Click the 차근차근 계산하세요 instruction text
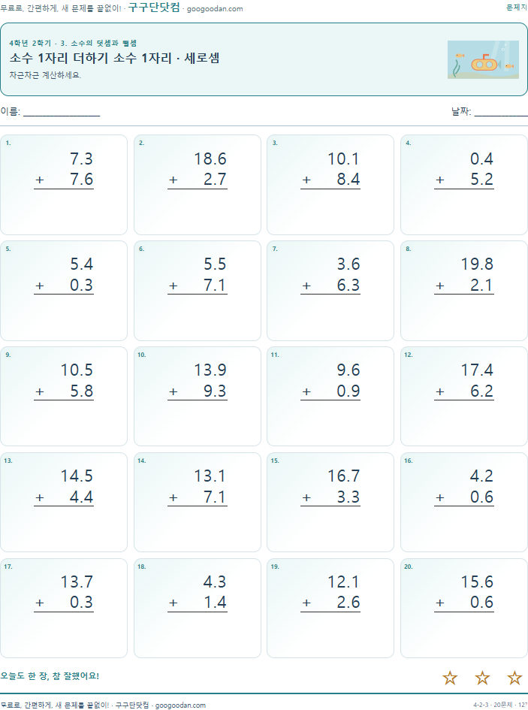Image resolution: width=528 pixels, height=710 pixels. [45, 75]
